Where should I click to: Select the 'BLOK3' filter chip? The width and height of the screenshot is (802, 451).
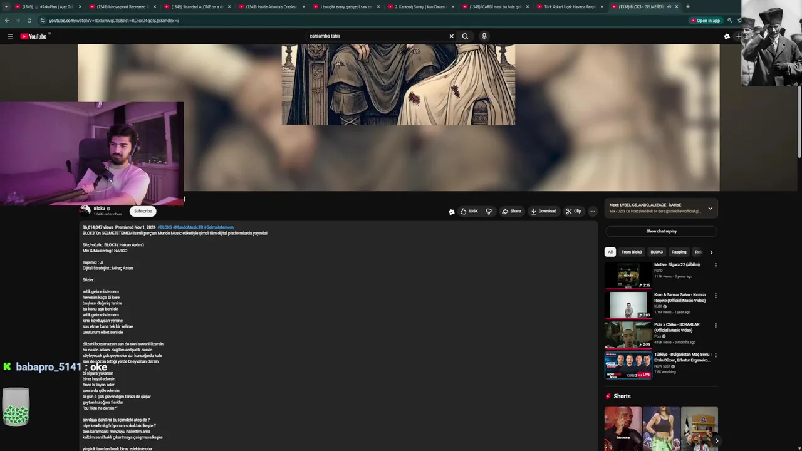tap(657, 252)
